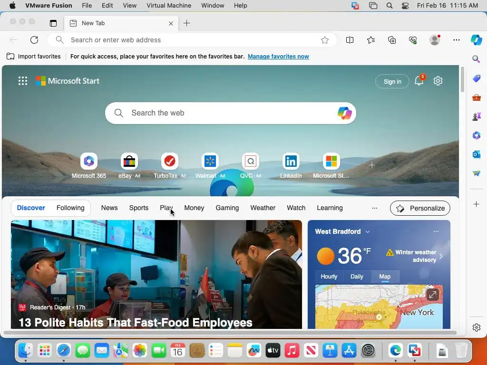Open the Learning category link
The image size is (487, 365).
pyautogui.click(x=330, y=208)
